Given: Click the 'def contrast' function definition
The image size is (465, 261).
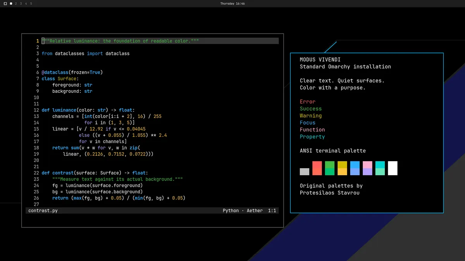Looking at the screenshot, I should 95,173.
